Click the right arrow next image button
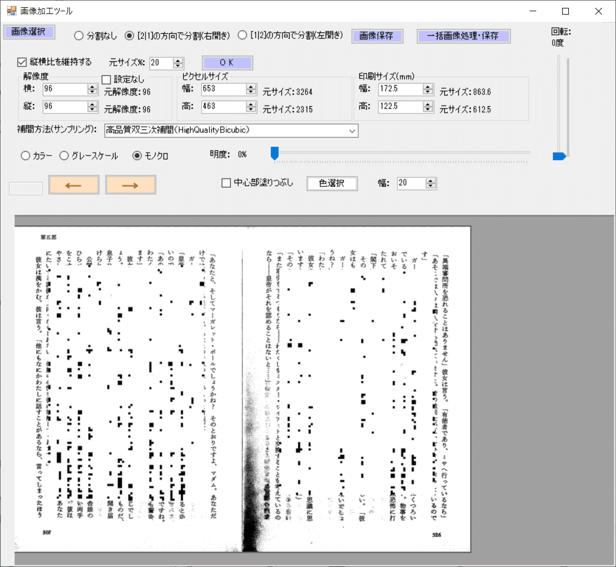 point(130,185)
